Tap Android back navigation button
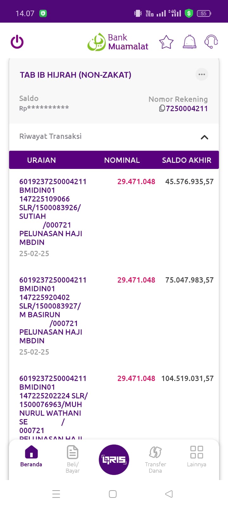This screenshot has height=508, width=228. [169, 494]
